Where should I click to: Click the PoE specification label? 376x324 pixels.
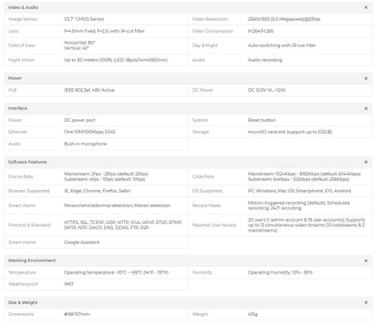[x=12, y=90]
